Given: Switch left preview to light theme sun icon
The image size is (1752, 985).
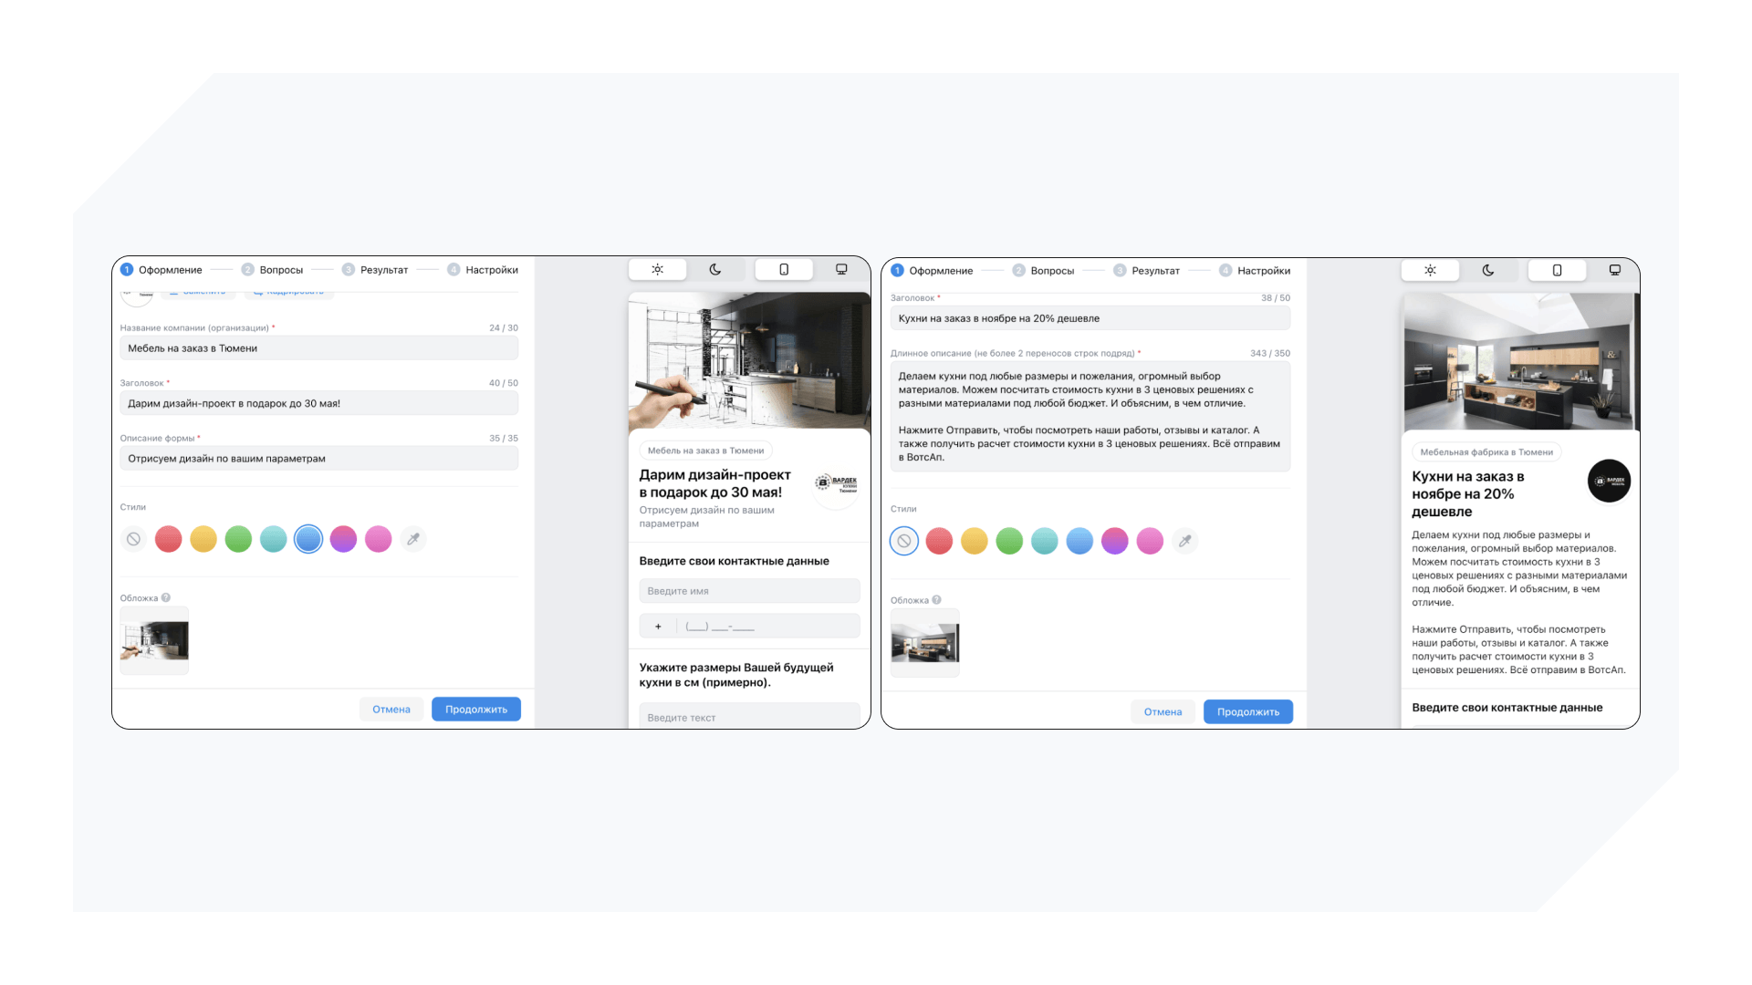Looking at the screenshot, I should pyautogui.click(x=657, y=270).
